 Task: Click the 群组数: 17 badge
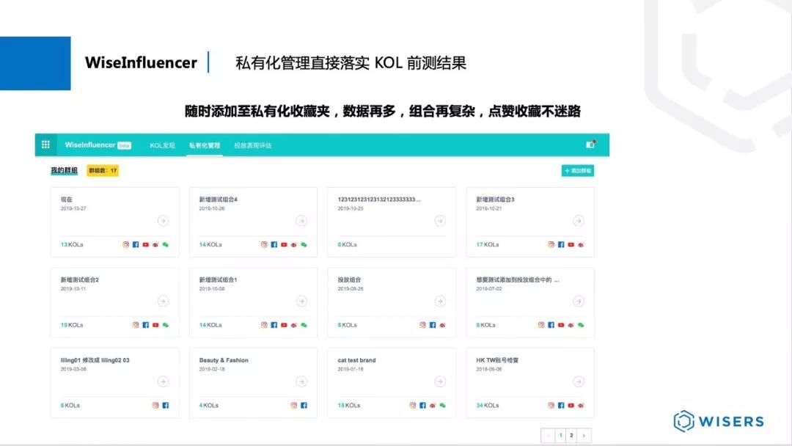[x=103, y=171]
